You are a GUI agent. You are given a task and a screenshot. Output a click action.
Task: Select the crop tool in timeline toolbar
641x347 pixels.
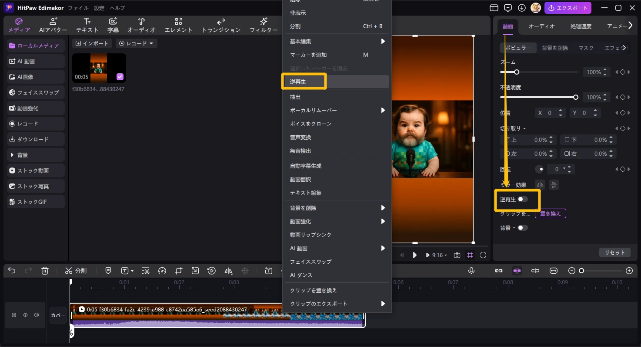tap(179, 271)
